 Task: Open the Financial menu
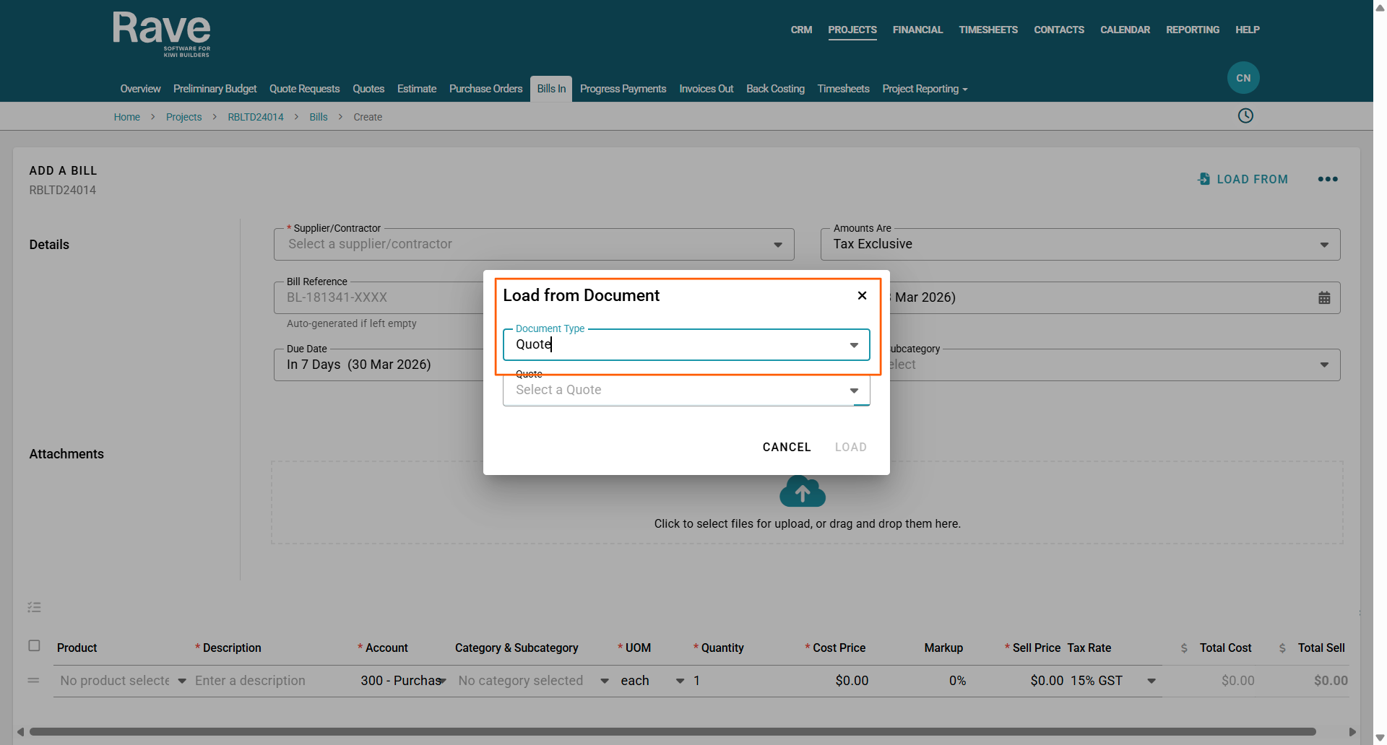(917, 30)
